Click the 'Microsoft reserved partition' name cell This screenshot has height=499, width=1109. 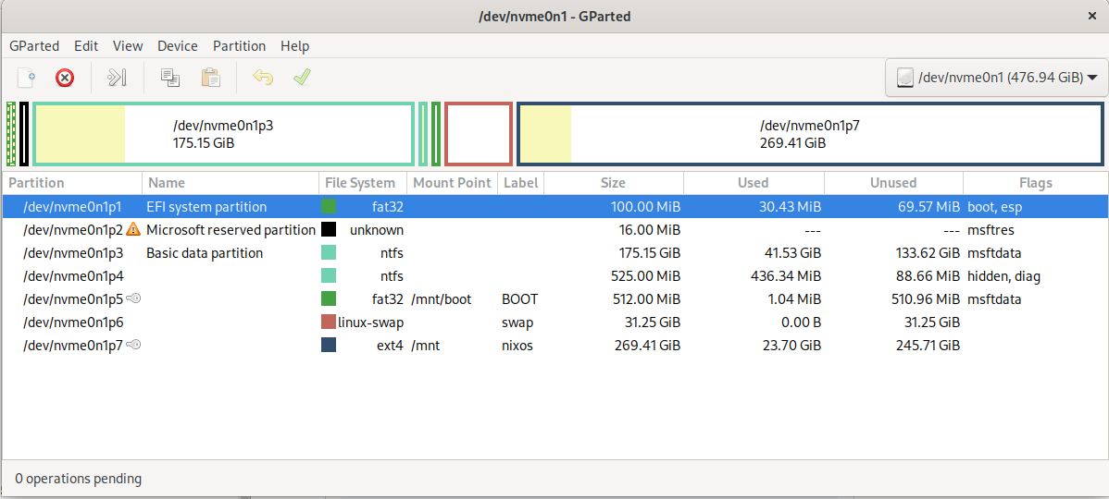tap(231, 229)
